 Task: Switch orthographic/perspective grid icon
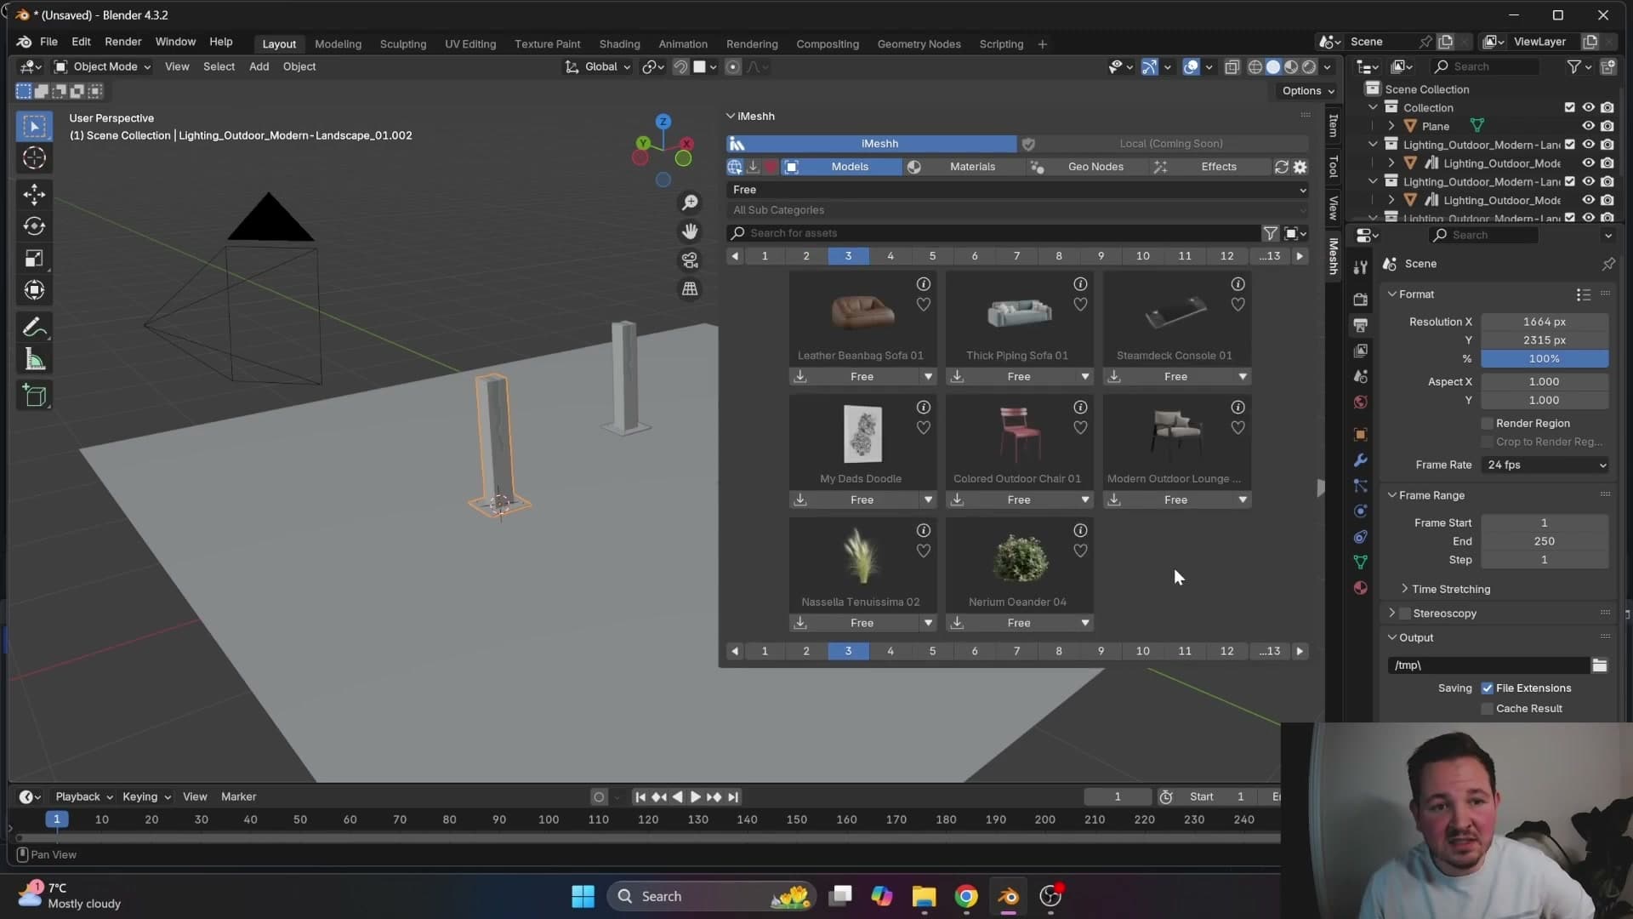(690, 289)
